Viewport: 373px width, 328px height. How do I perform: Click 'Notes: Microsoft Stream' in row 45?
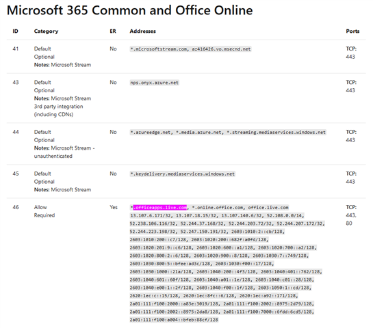(62, 190)
